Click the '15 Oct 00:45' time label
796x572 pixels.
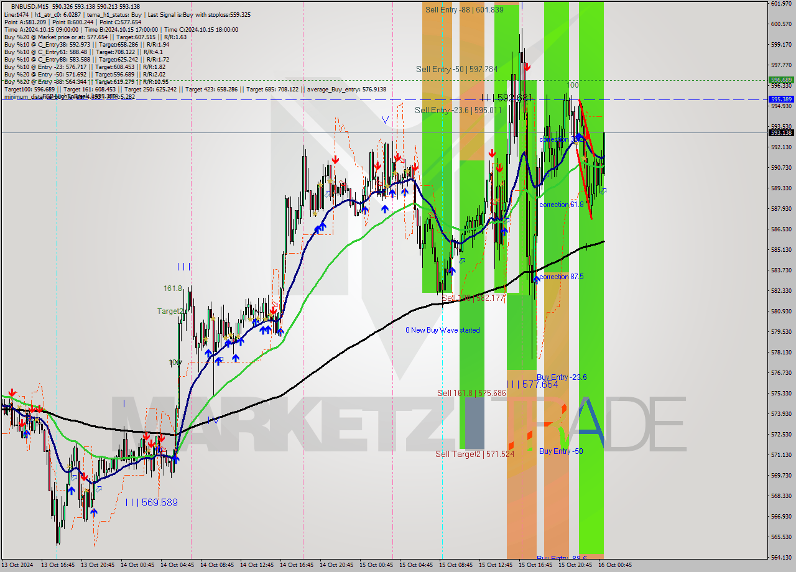click(x=376, y=565)
